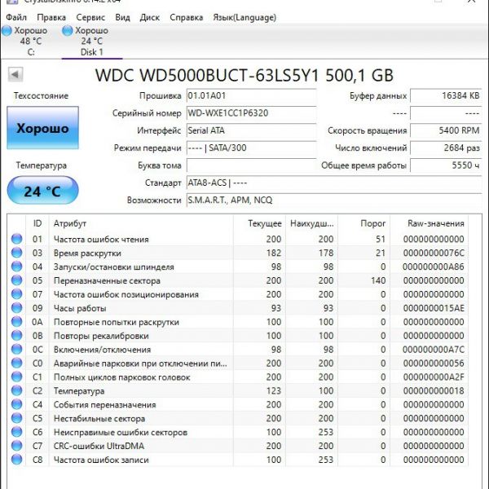The image size is (489, 489).
Task: Click the rotation speed value 5400 RPM
Action: point(446,130)
